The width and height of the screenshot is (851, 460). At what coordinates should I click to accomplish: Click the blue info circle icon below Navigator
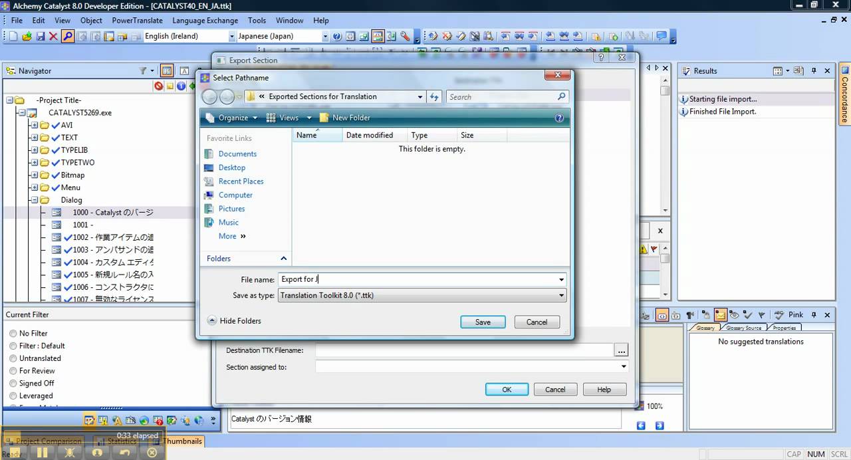[x=181, y=86]
